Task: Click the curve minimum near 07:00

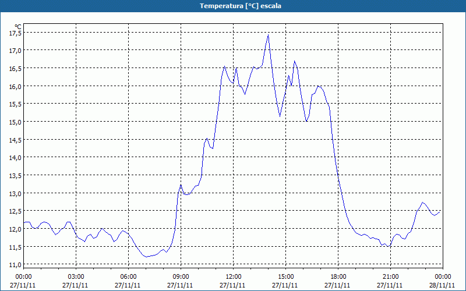Action: coord(147,257)
